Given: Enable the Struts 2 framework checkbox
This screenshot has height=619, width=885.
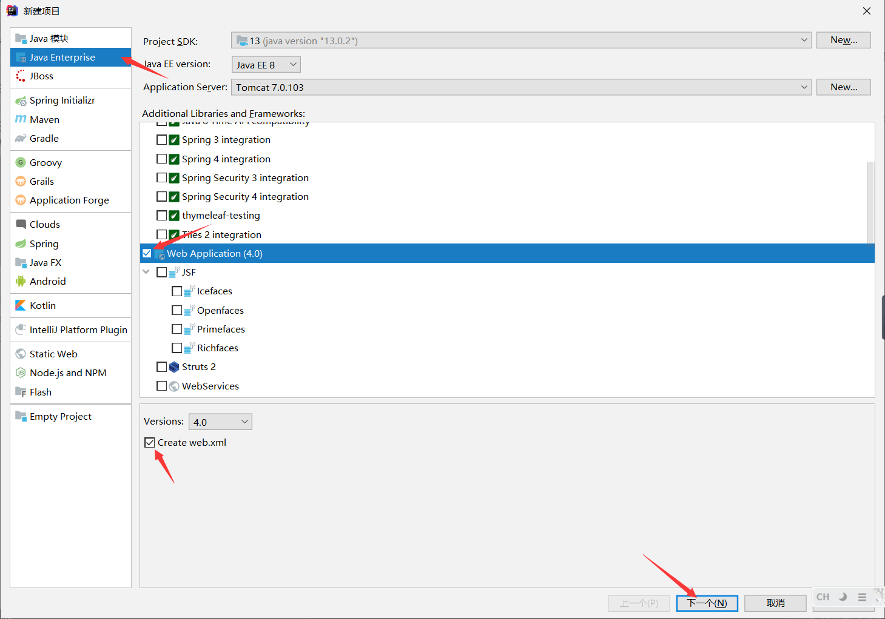Looking at the screenshot, I should pos(162,366).
